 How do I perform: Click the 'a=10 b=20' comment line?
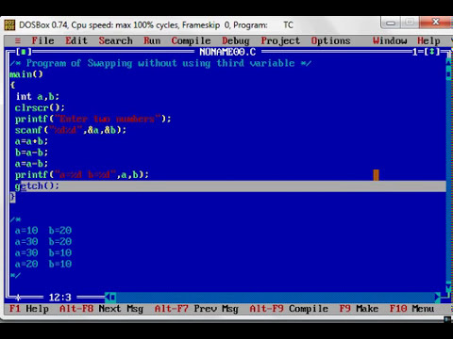pyautogui.click(x=43, y=231)
